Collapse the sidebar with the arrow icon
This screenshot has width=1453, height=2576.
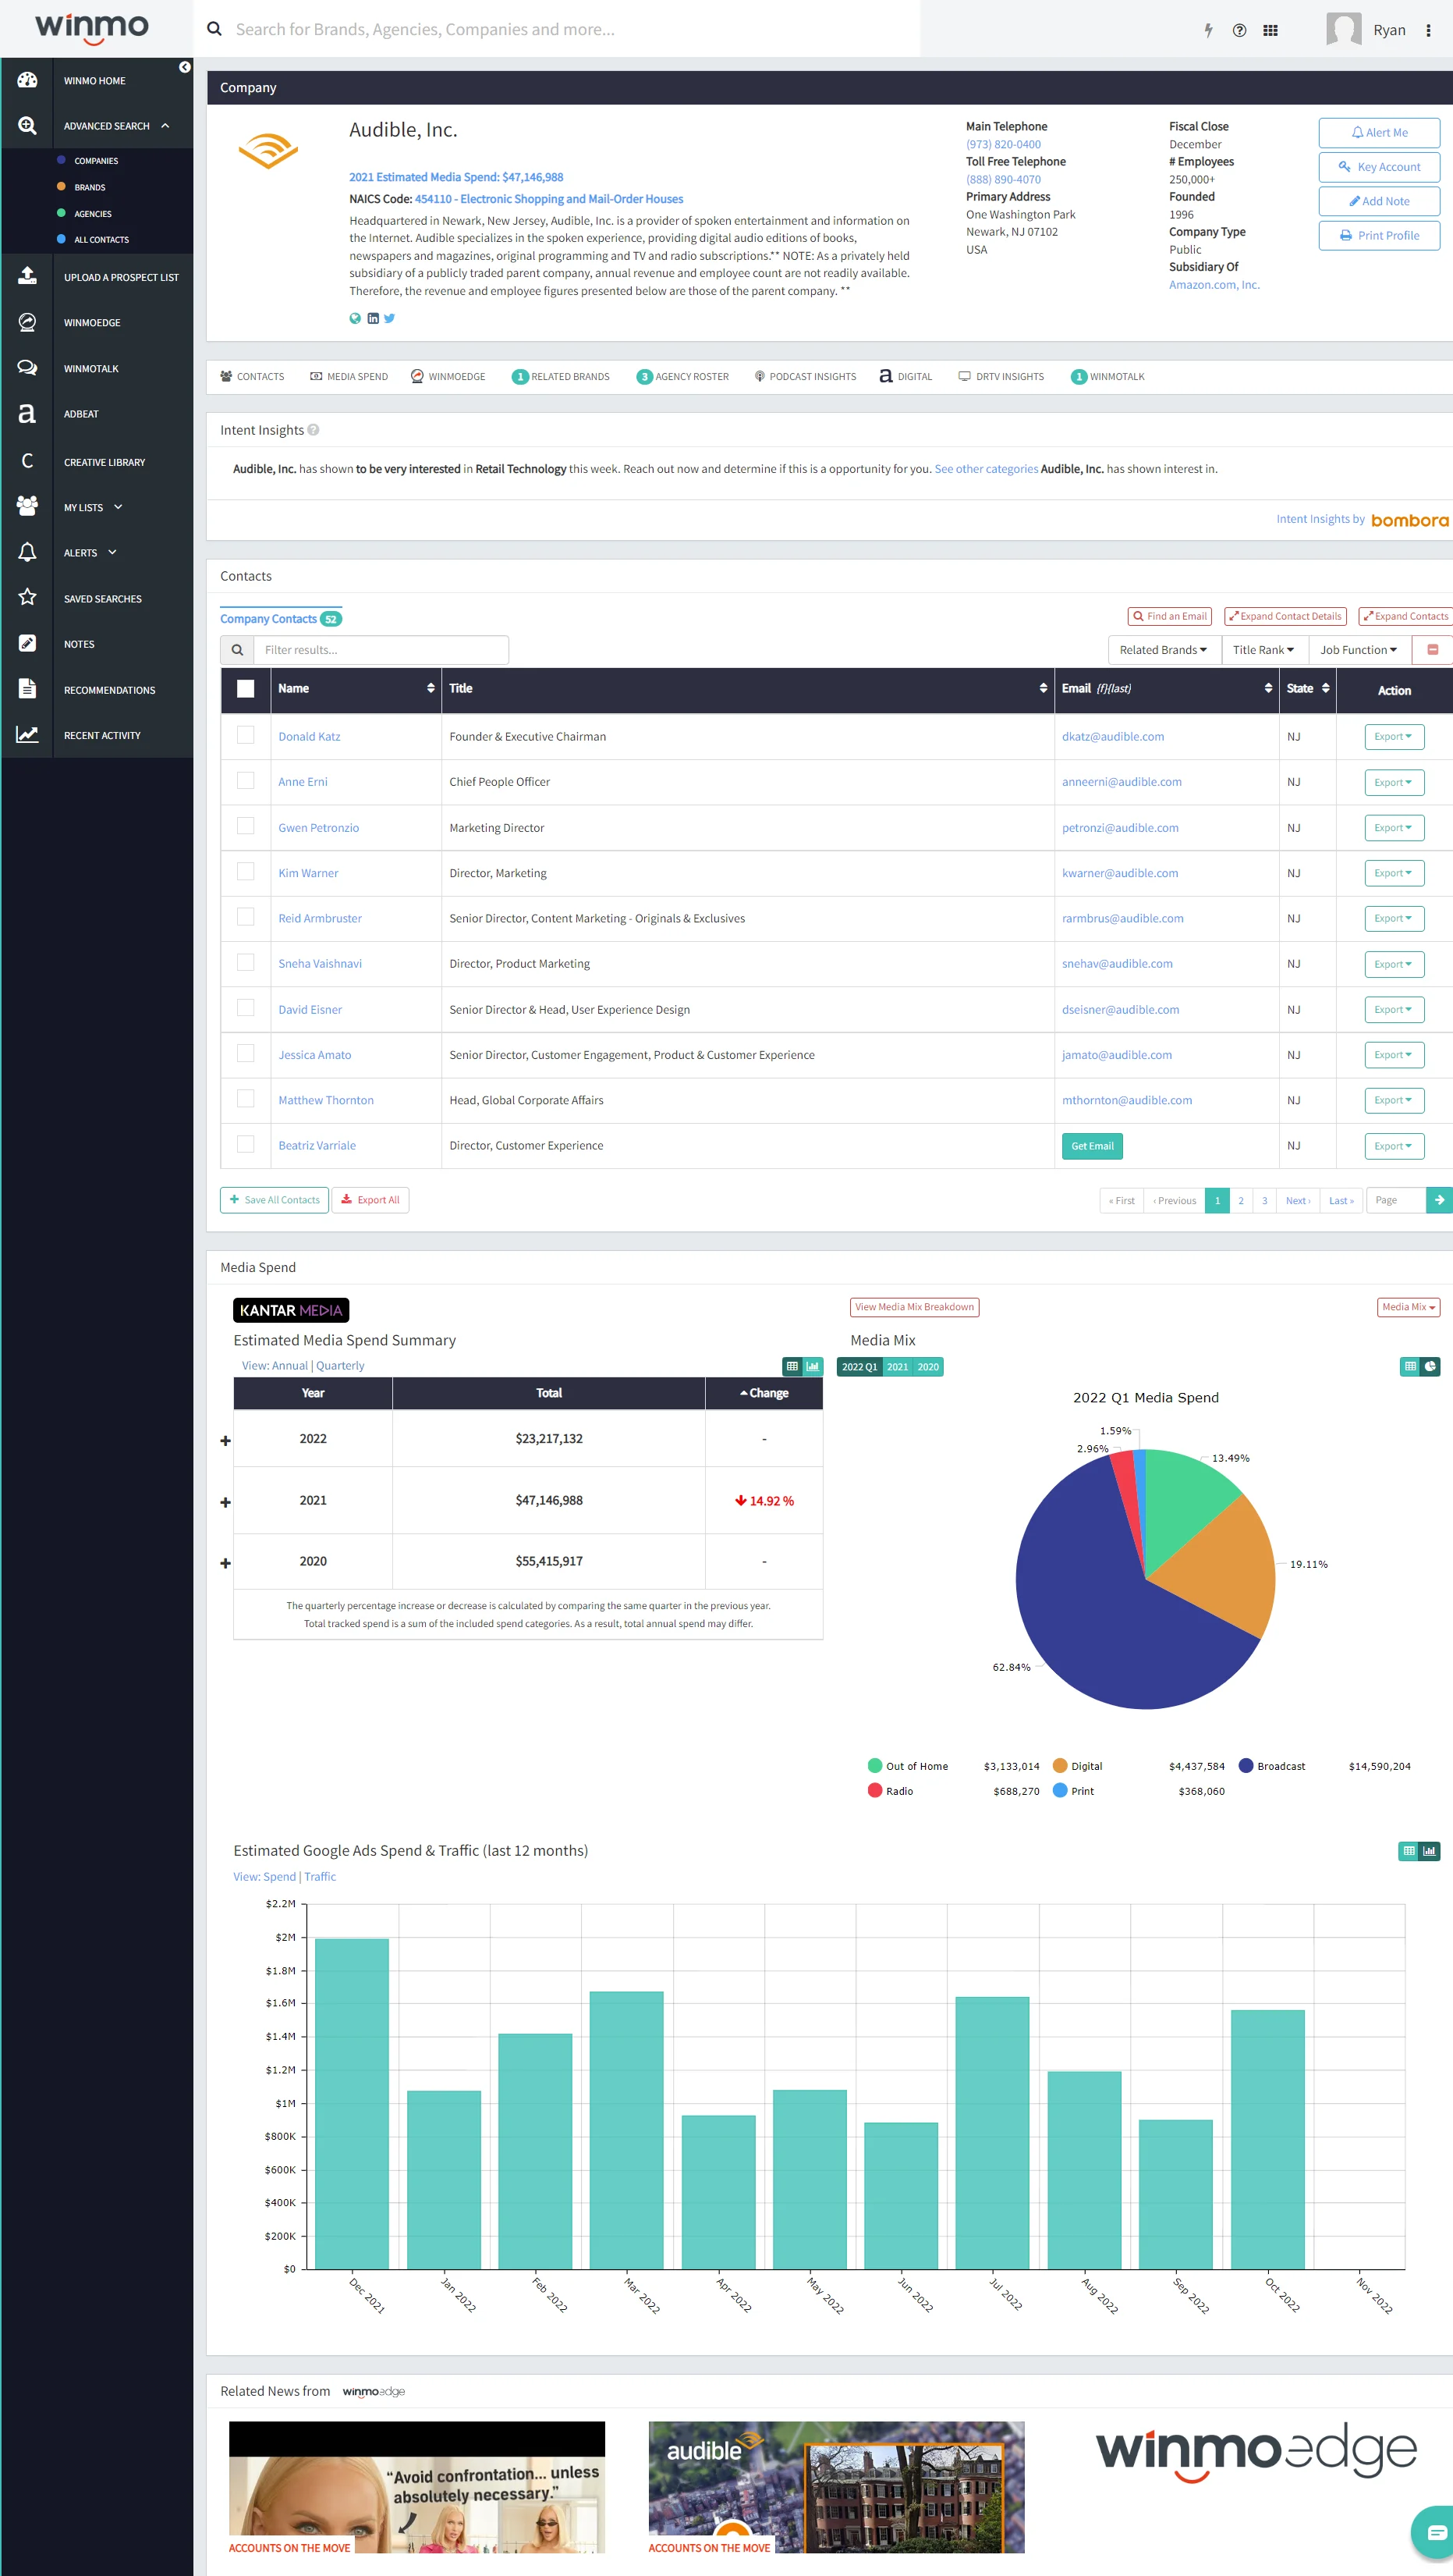point(185,67)
